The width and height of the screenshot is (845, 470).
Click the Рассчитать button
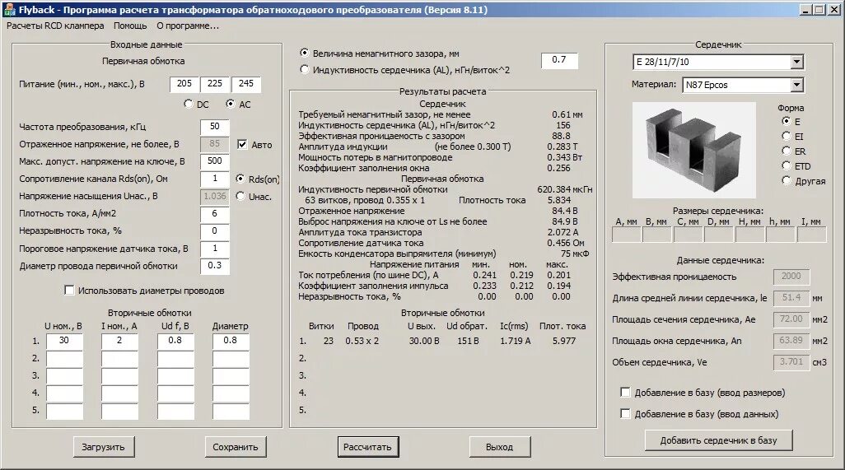click(x=367, y=447)
